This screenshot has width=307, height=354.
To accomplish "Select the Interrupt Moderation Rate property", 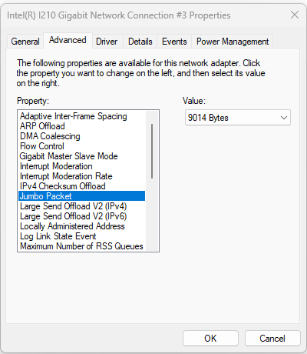I will point(82,176).
